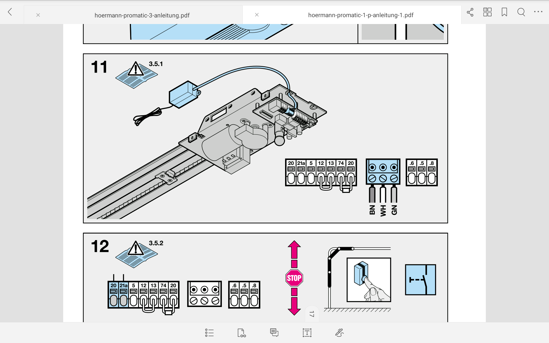Close the promatic-1-p document tab
Image resolution: width=549 pixels, height=343 pixels.
257,15
